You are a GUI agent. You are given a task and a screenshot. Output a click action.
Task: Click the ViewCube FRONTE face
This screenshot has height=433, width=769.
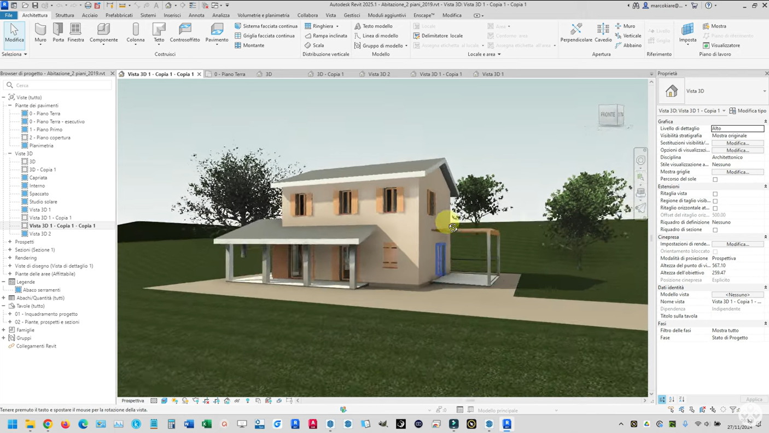[x=608, y=115]
